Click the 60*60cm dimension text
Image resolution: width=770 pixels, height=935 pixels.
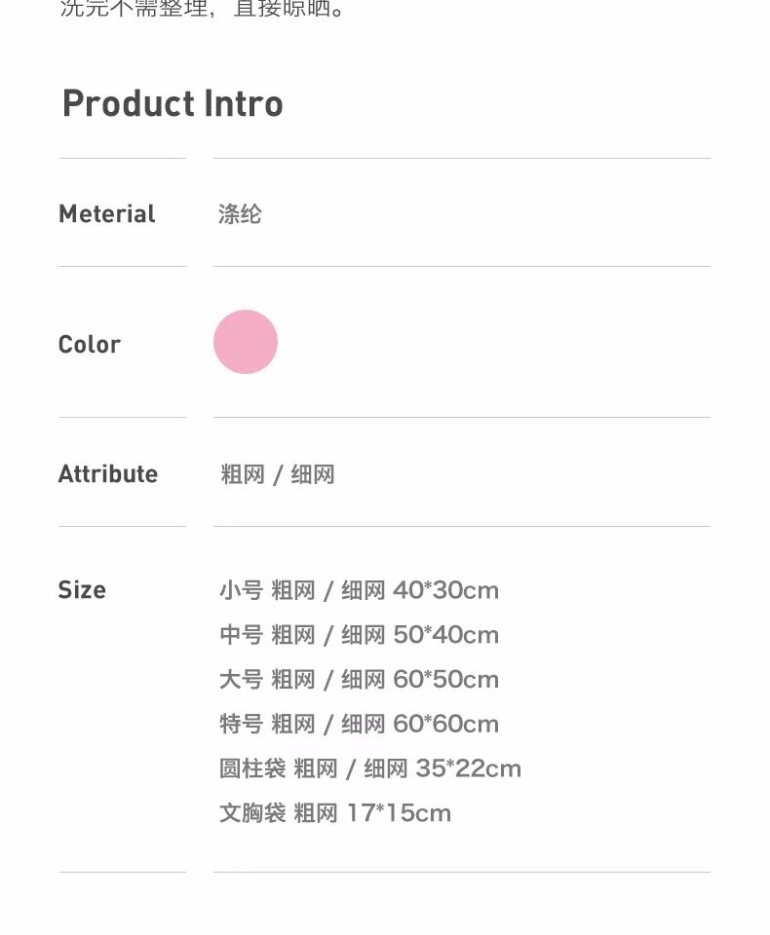[445, 725]
